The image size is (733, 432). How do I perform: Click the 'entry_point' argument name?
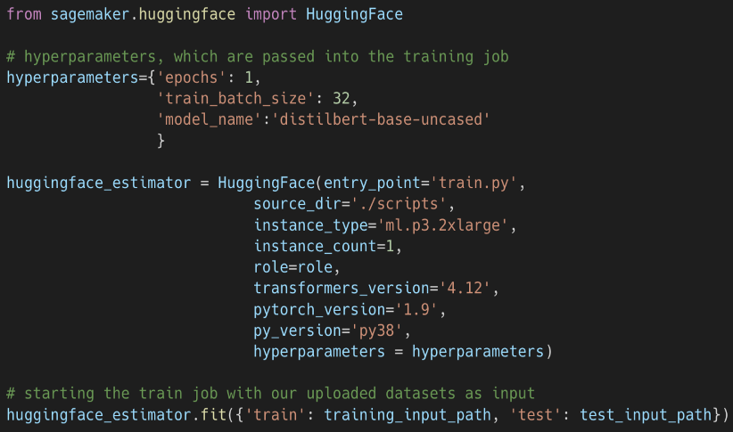pyautogui.click(x=372, y=183)
